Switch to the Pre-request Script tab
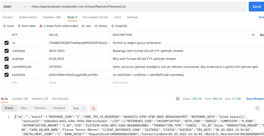Viewport: 264px width, 136px height. click(95, 17)
